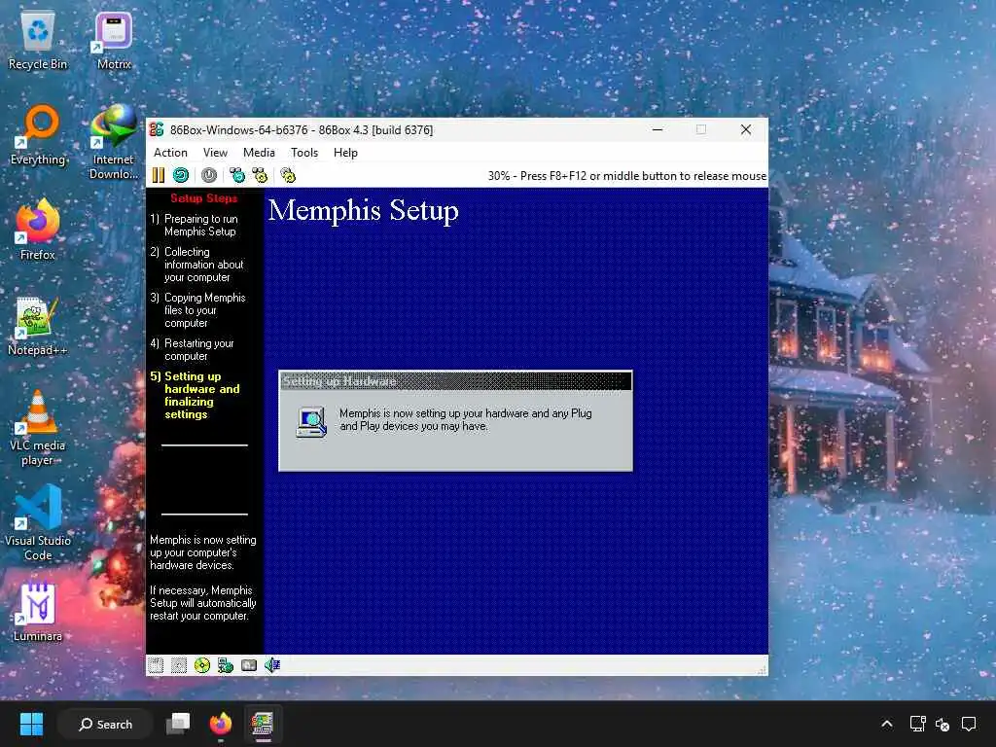Screen dimensions: 996x747
Task: Open the Windows Start menu
Action: point(31,724)
